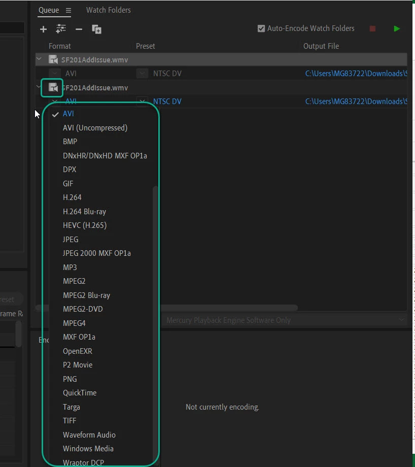Click the second SF201AddIssue.wmv source icon
415x467 pixels.
click(53, 87)
